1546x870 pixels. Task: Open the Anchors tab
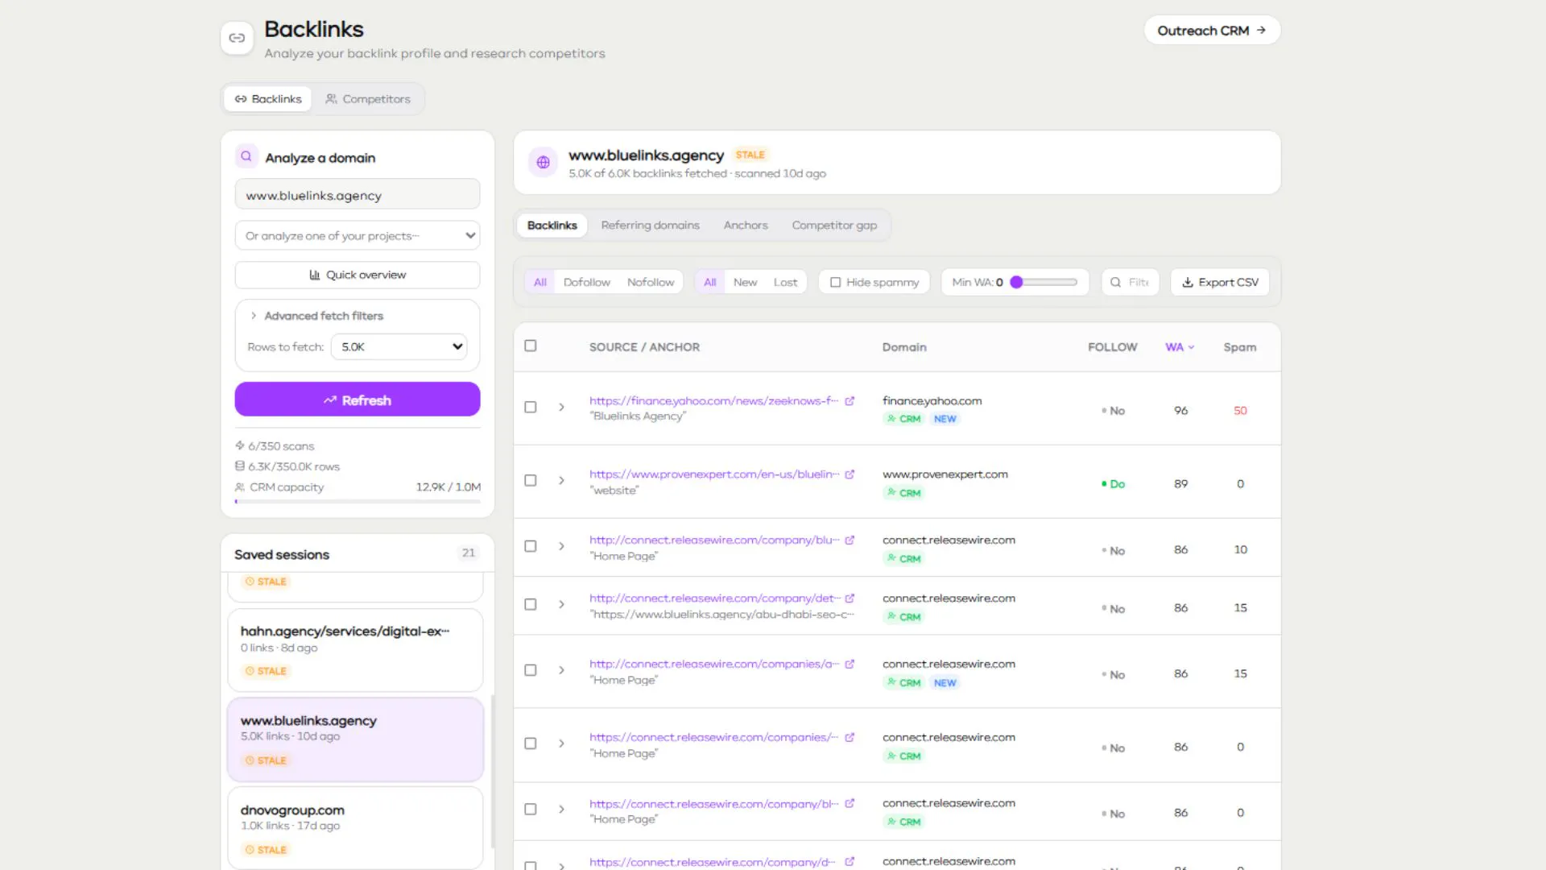pyautogui.click(x=746, y=226)
